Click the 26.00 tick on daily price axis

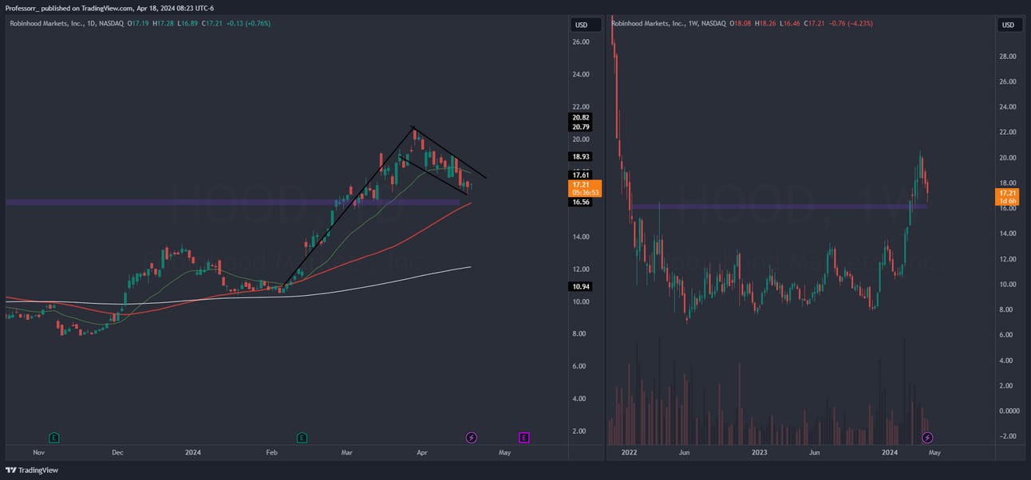pos(580,41)
